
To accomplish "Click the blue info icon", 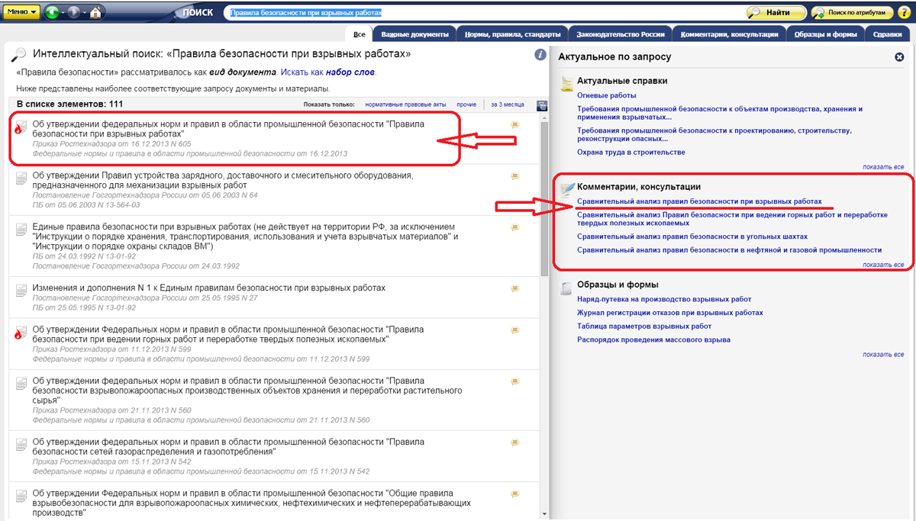I will [540, 54].
